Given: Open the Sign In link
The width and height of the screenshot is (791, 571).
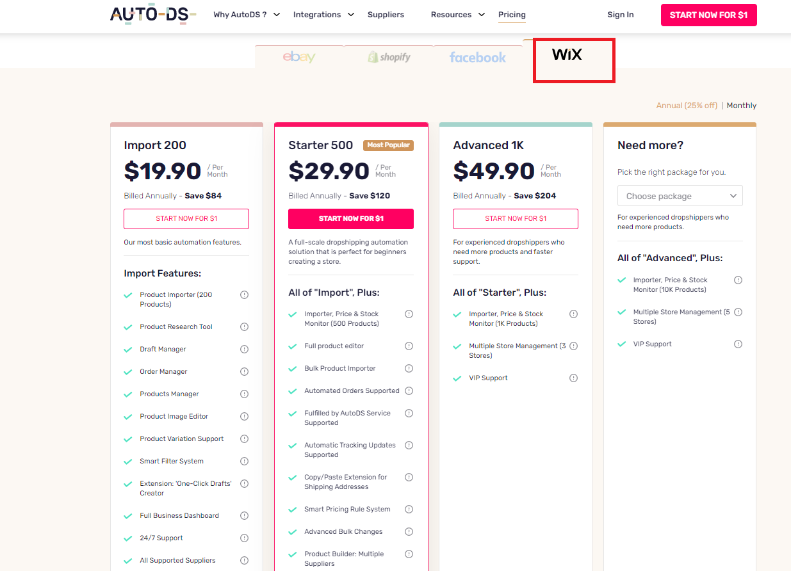Looking at the screenshot, I should pos(620,15).
